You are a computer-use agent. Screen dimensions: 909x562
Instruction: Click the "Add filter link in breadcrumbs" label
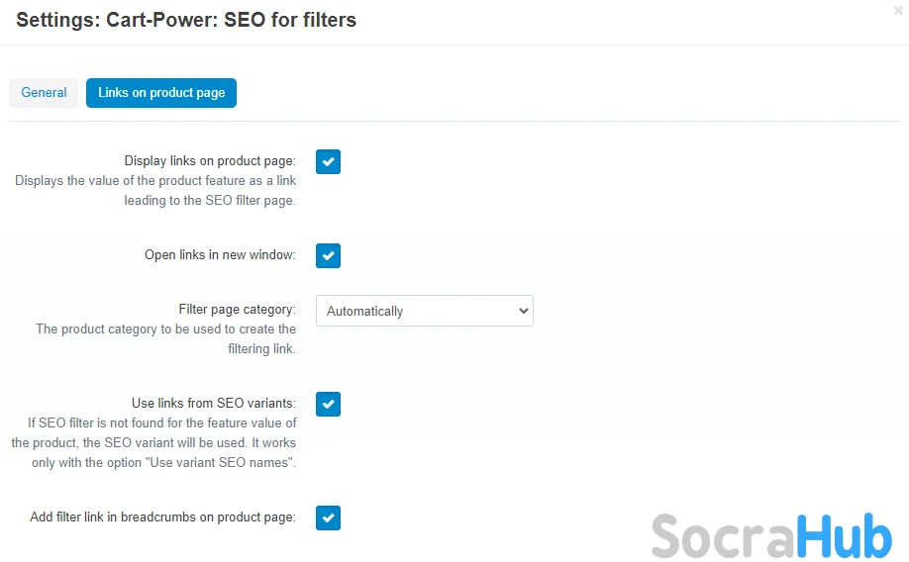point(163,517)
